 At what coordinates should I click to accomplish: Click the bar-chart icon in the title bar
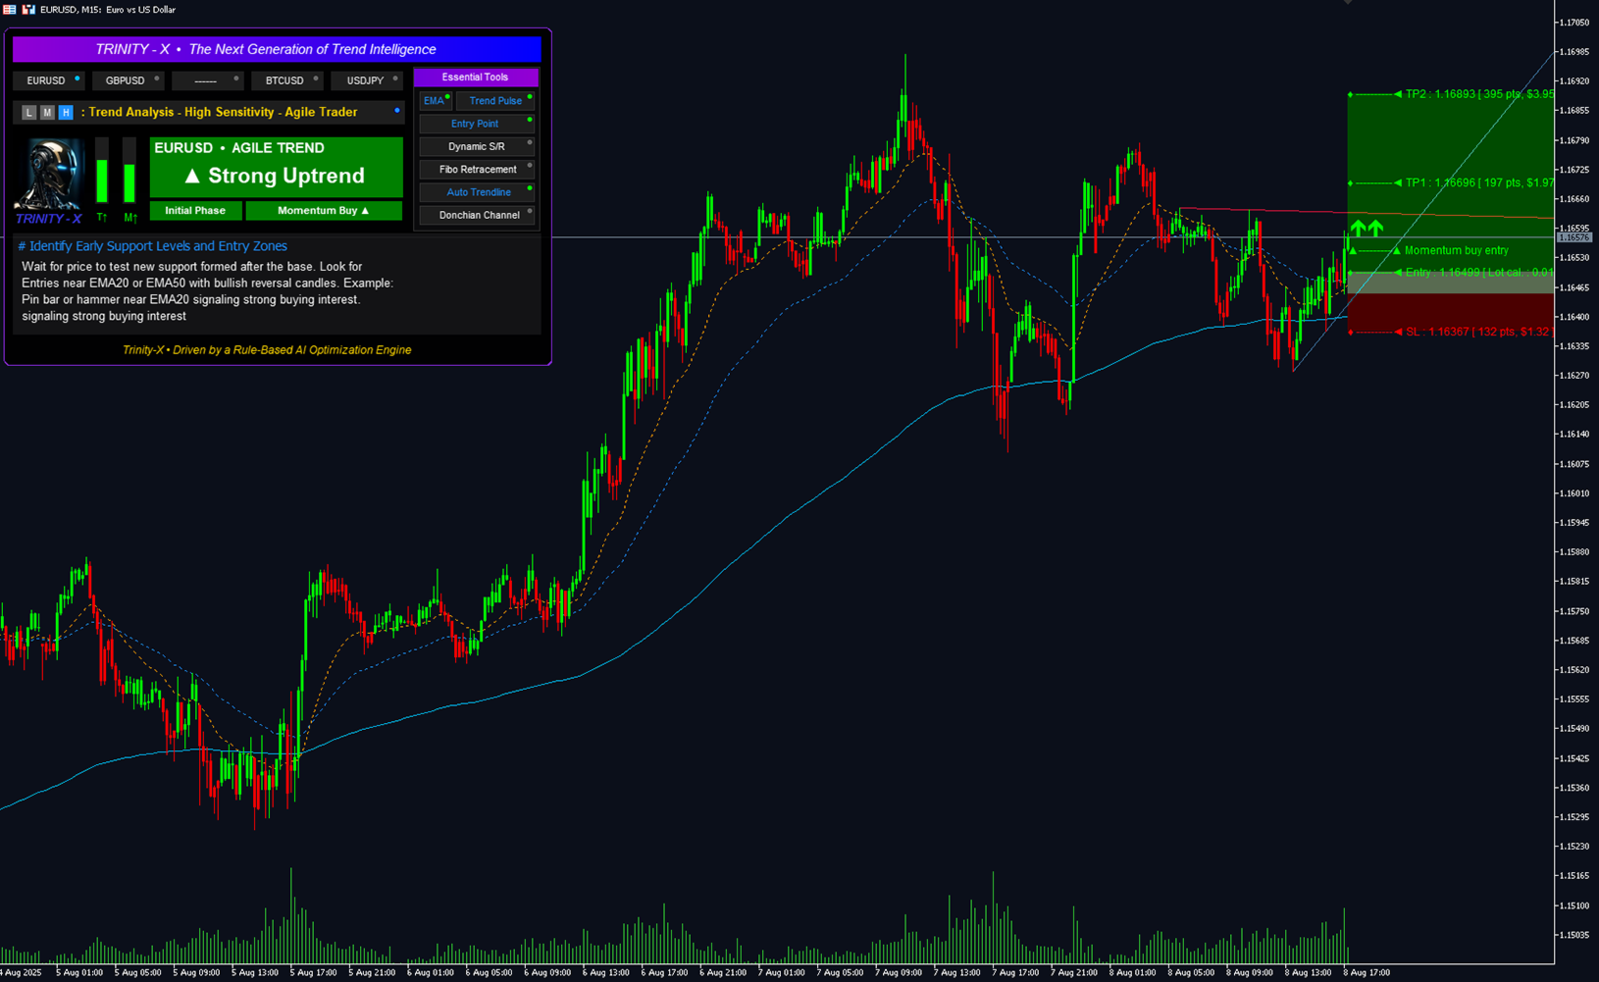[28, 10]
